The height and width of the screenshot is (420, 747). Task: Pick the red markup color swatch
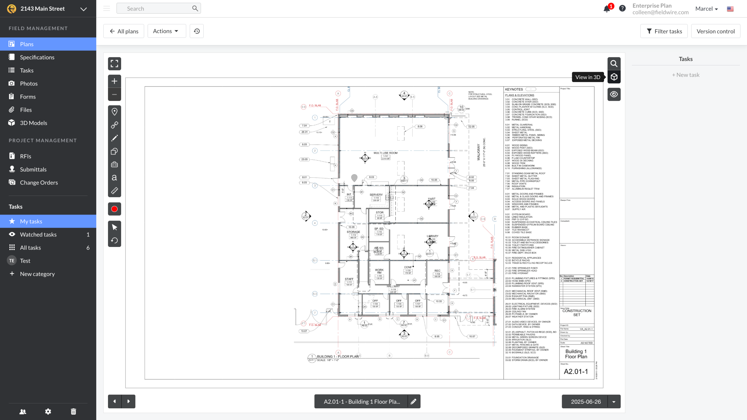114,209
